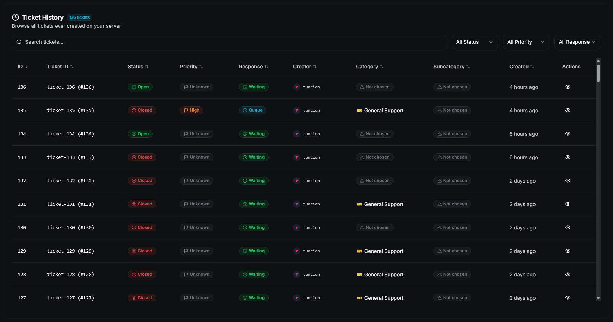Click the view icon on ticket-130 row
This screenshot has width=613, height=322.
[x=568, y=227]
